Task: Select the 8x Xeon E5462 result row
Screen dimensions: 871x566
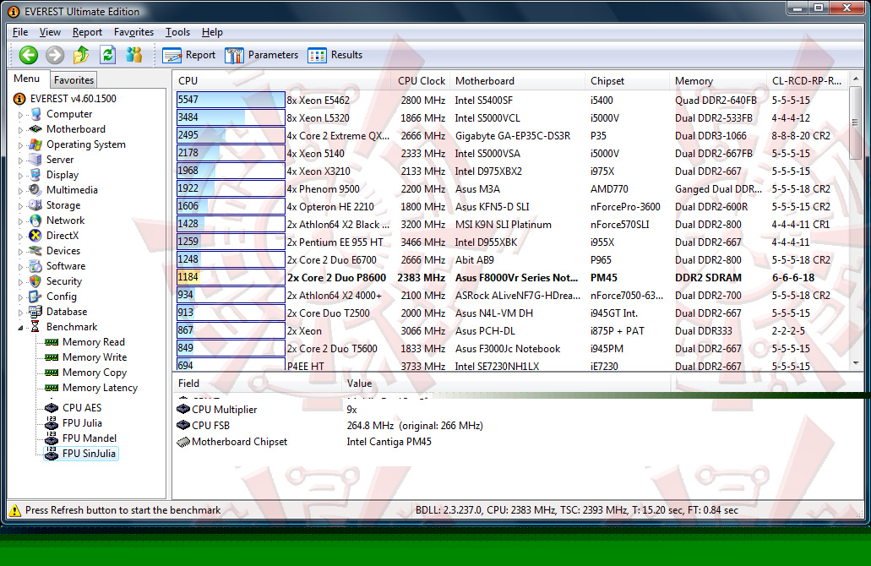Action: (x=512, y=100)
